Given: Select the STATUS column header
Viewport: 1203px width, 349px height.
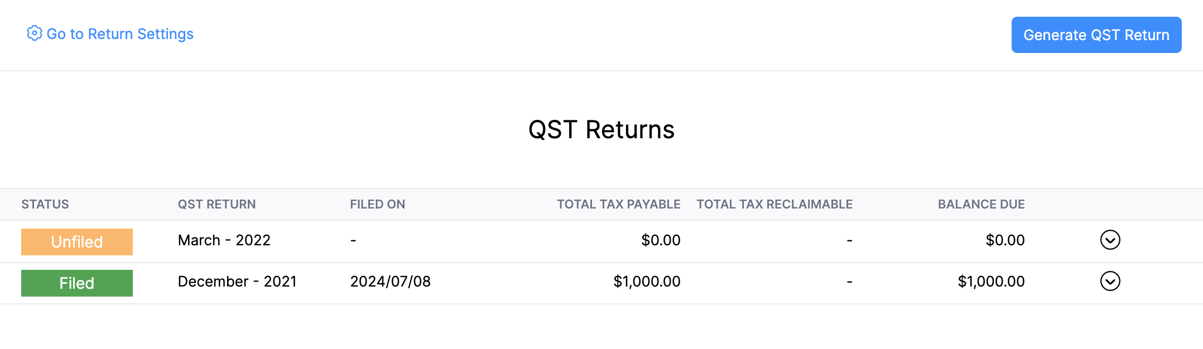Looking at the screenshot, I should tap(45, 204).
